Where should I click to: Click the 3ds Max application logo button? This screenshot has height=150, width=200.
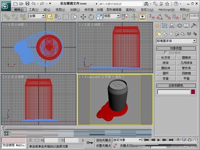click(x=6, y=6)
